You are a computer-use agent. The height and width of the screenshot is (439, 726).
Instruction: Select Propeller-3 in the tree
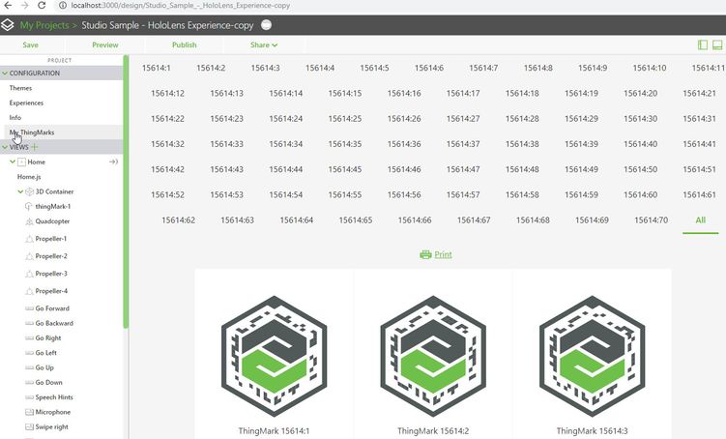[x=51, y=274]
